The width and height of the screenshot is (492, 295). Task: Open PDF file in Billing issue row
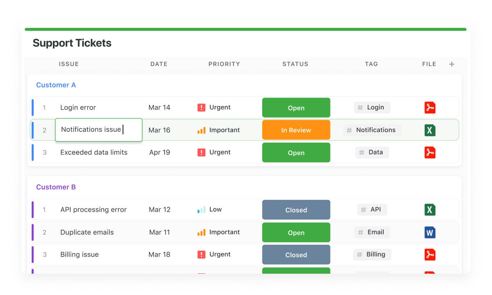(x=430, y=255)
